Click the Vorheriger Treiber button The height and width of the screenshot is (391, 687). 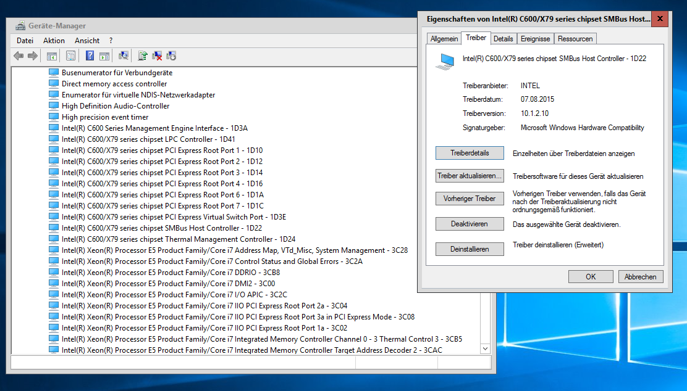[470, 199]
